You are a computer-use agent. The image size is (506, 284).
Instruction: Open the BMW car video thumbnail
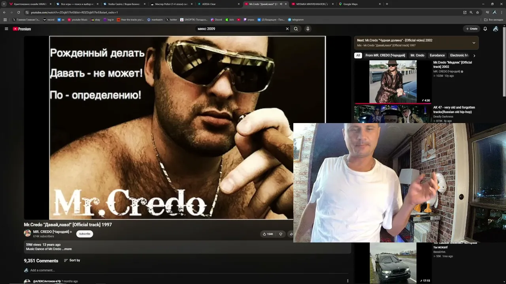[393, 263]
